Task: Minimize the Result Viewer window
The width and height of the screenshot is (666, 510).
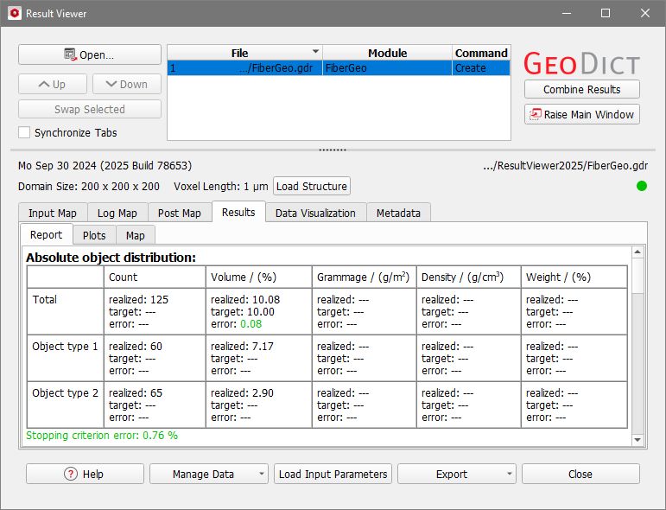Action: coord(567,13)
